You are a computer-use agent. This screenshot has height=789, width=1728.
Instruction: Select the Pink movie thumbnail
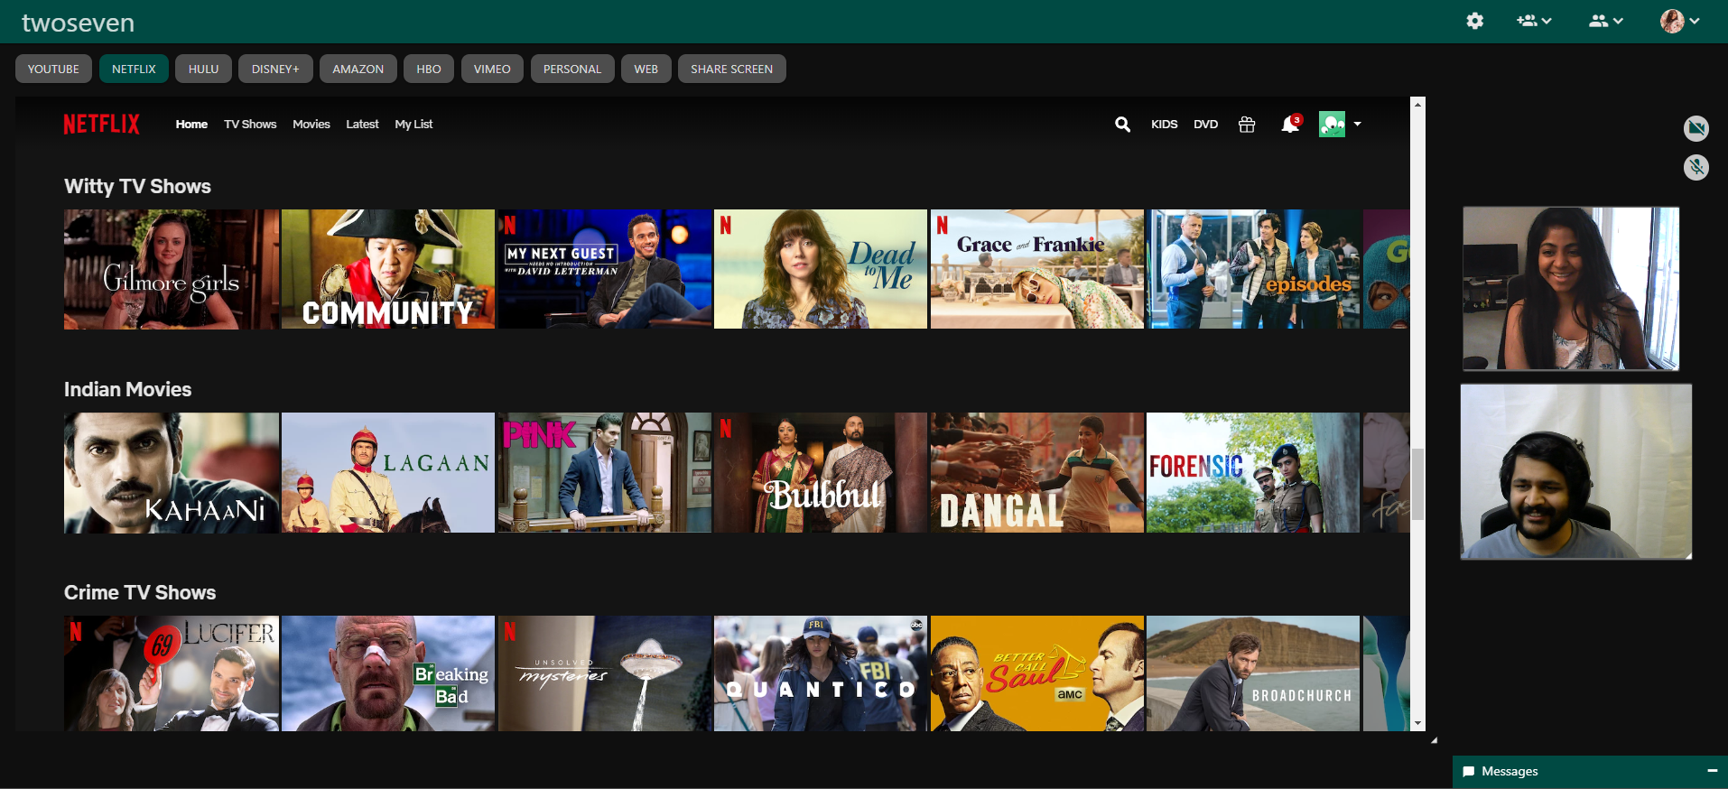[605, 472]
